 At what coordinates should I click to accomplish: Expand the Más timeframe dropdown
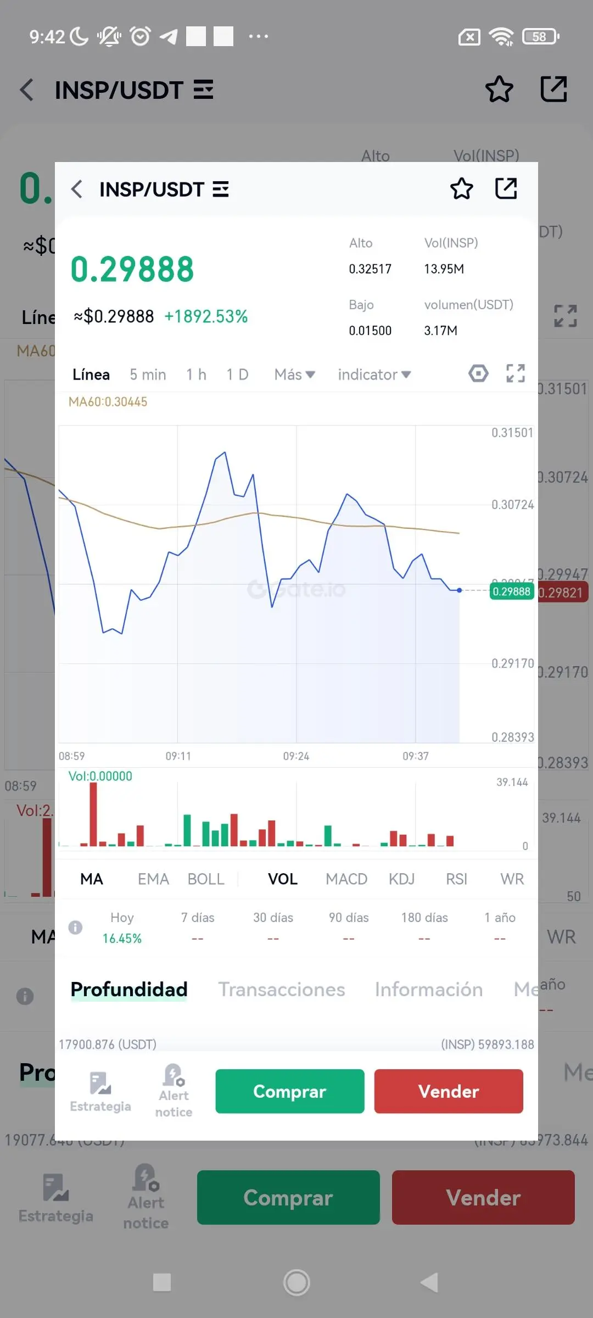pyautogui.click(x=294, y=375)
